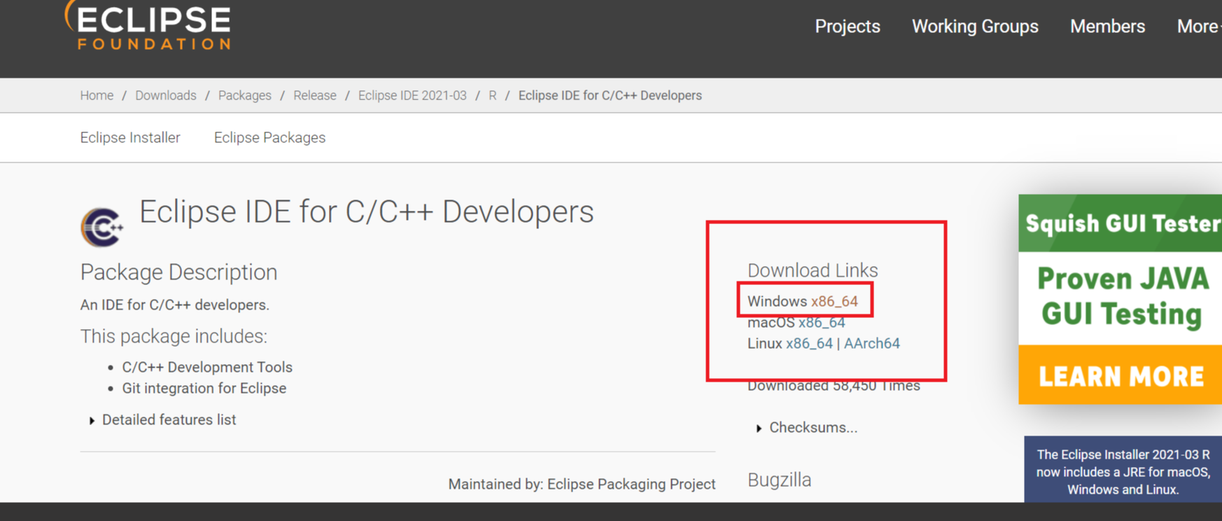Screen dimensions: 1222x521
Task: Open the Working Groups menu
Action: [975, 27]
